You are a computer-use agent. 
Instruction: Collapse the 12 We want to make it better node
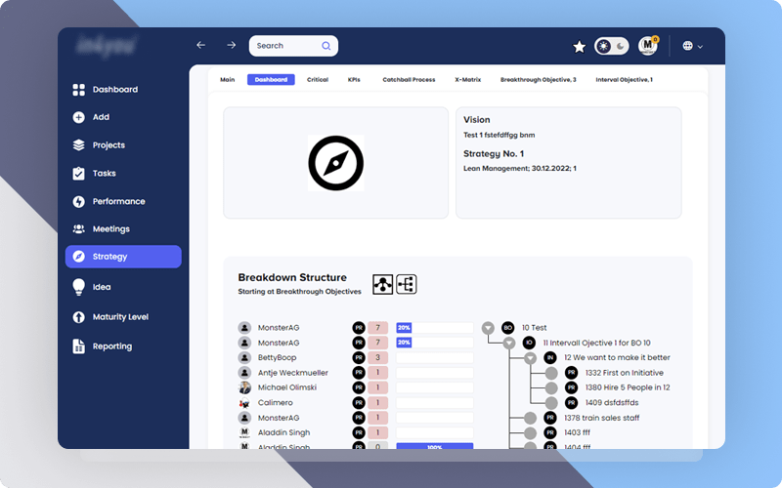pyautogui.click(x=530, y=357)
